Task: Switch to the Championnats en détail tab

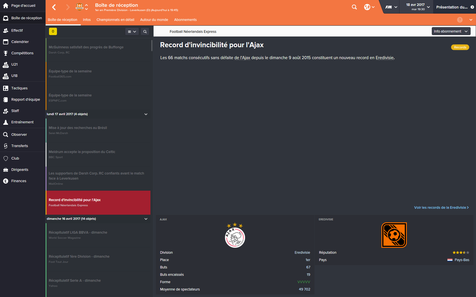Action: coord(115,20)
